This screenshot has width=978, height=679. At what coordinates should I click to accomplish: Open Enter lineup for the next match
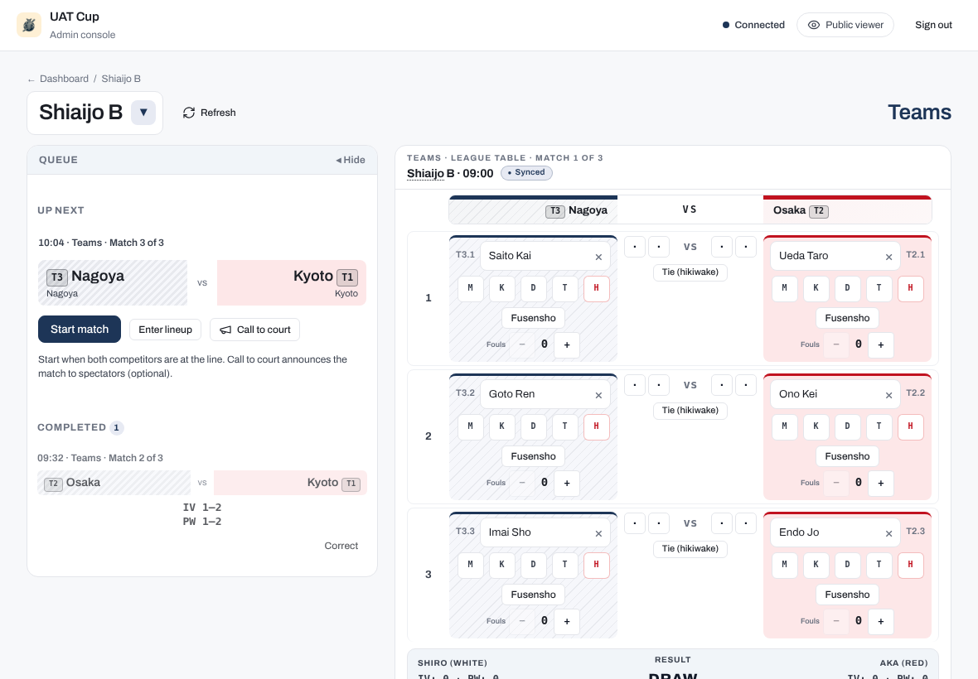click(x=165, y=330)
